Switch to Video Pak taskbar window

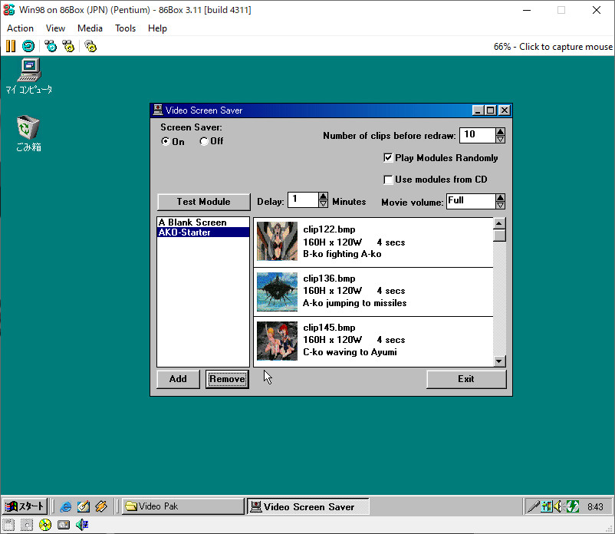tap(183, 506)
